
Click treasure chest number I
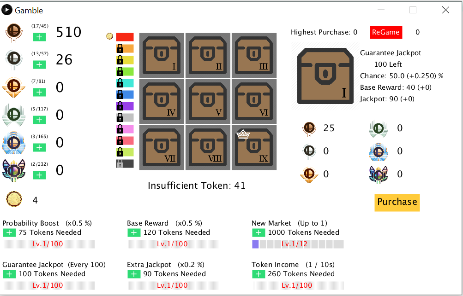[x=162, y=55]
